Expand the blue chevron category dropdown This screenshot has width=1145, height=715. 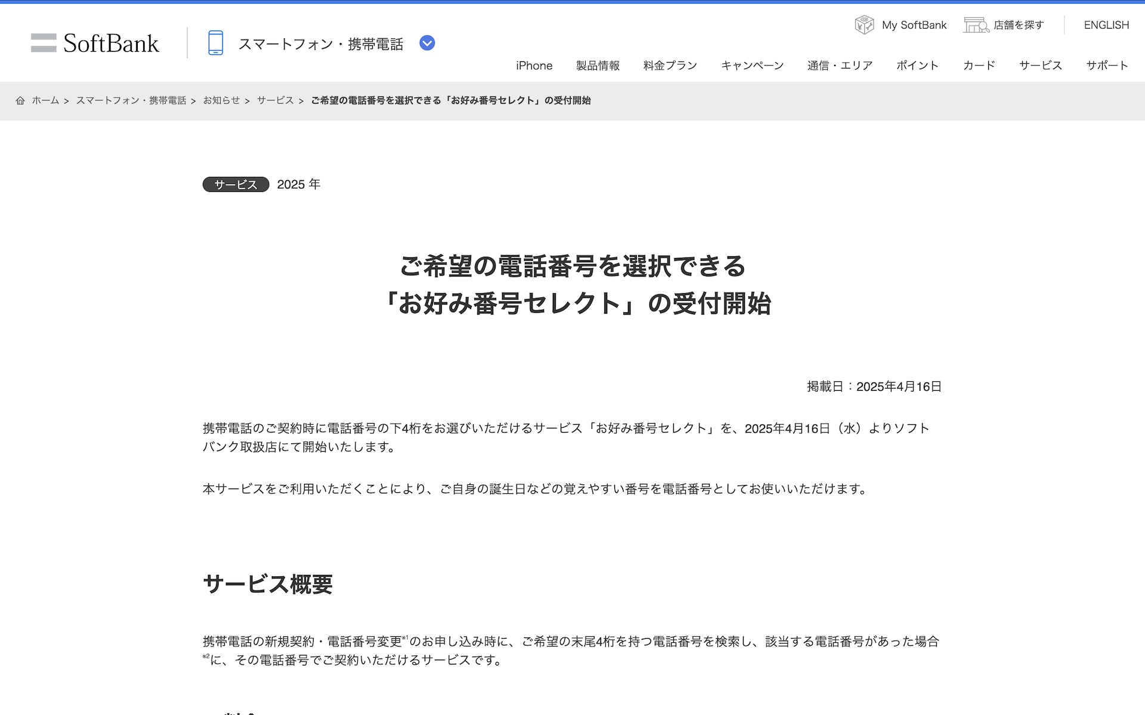click(427, 43)
